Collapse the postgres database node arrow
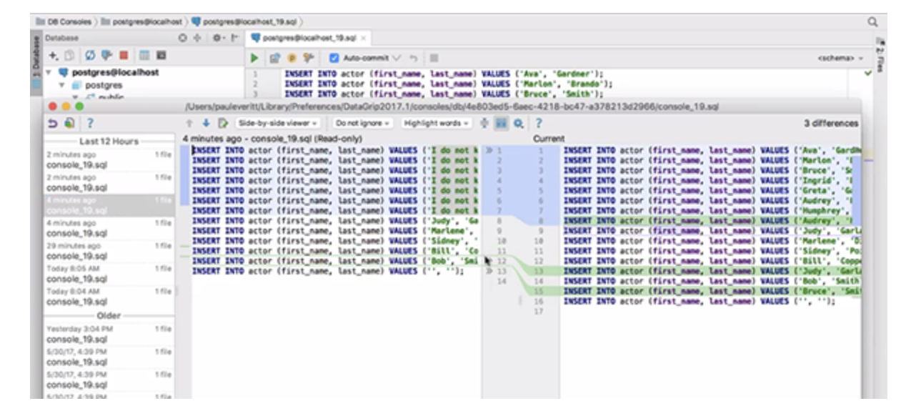 pos(62,85)
